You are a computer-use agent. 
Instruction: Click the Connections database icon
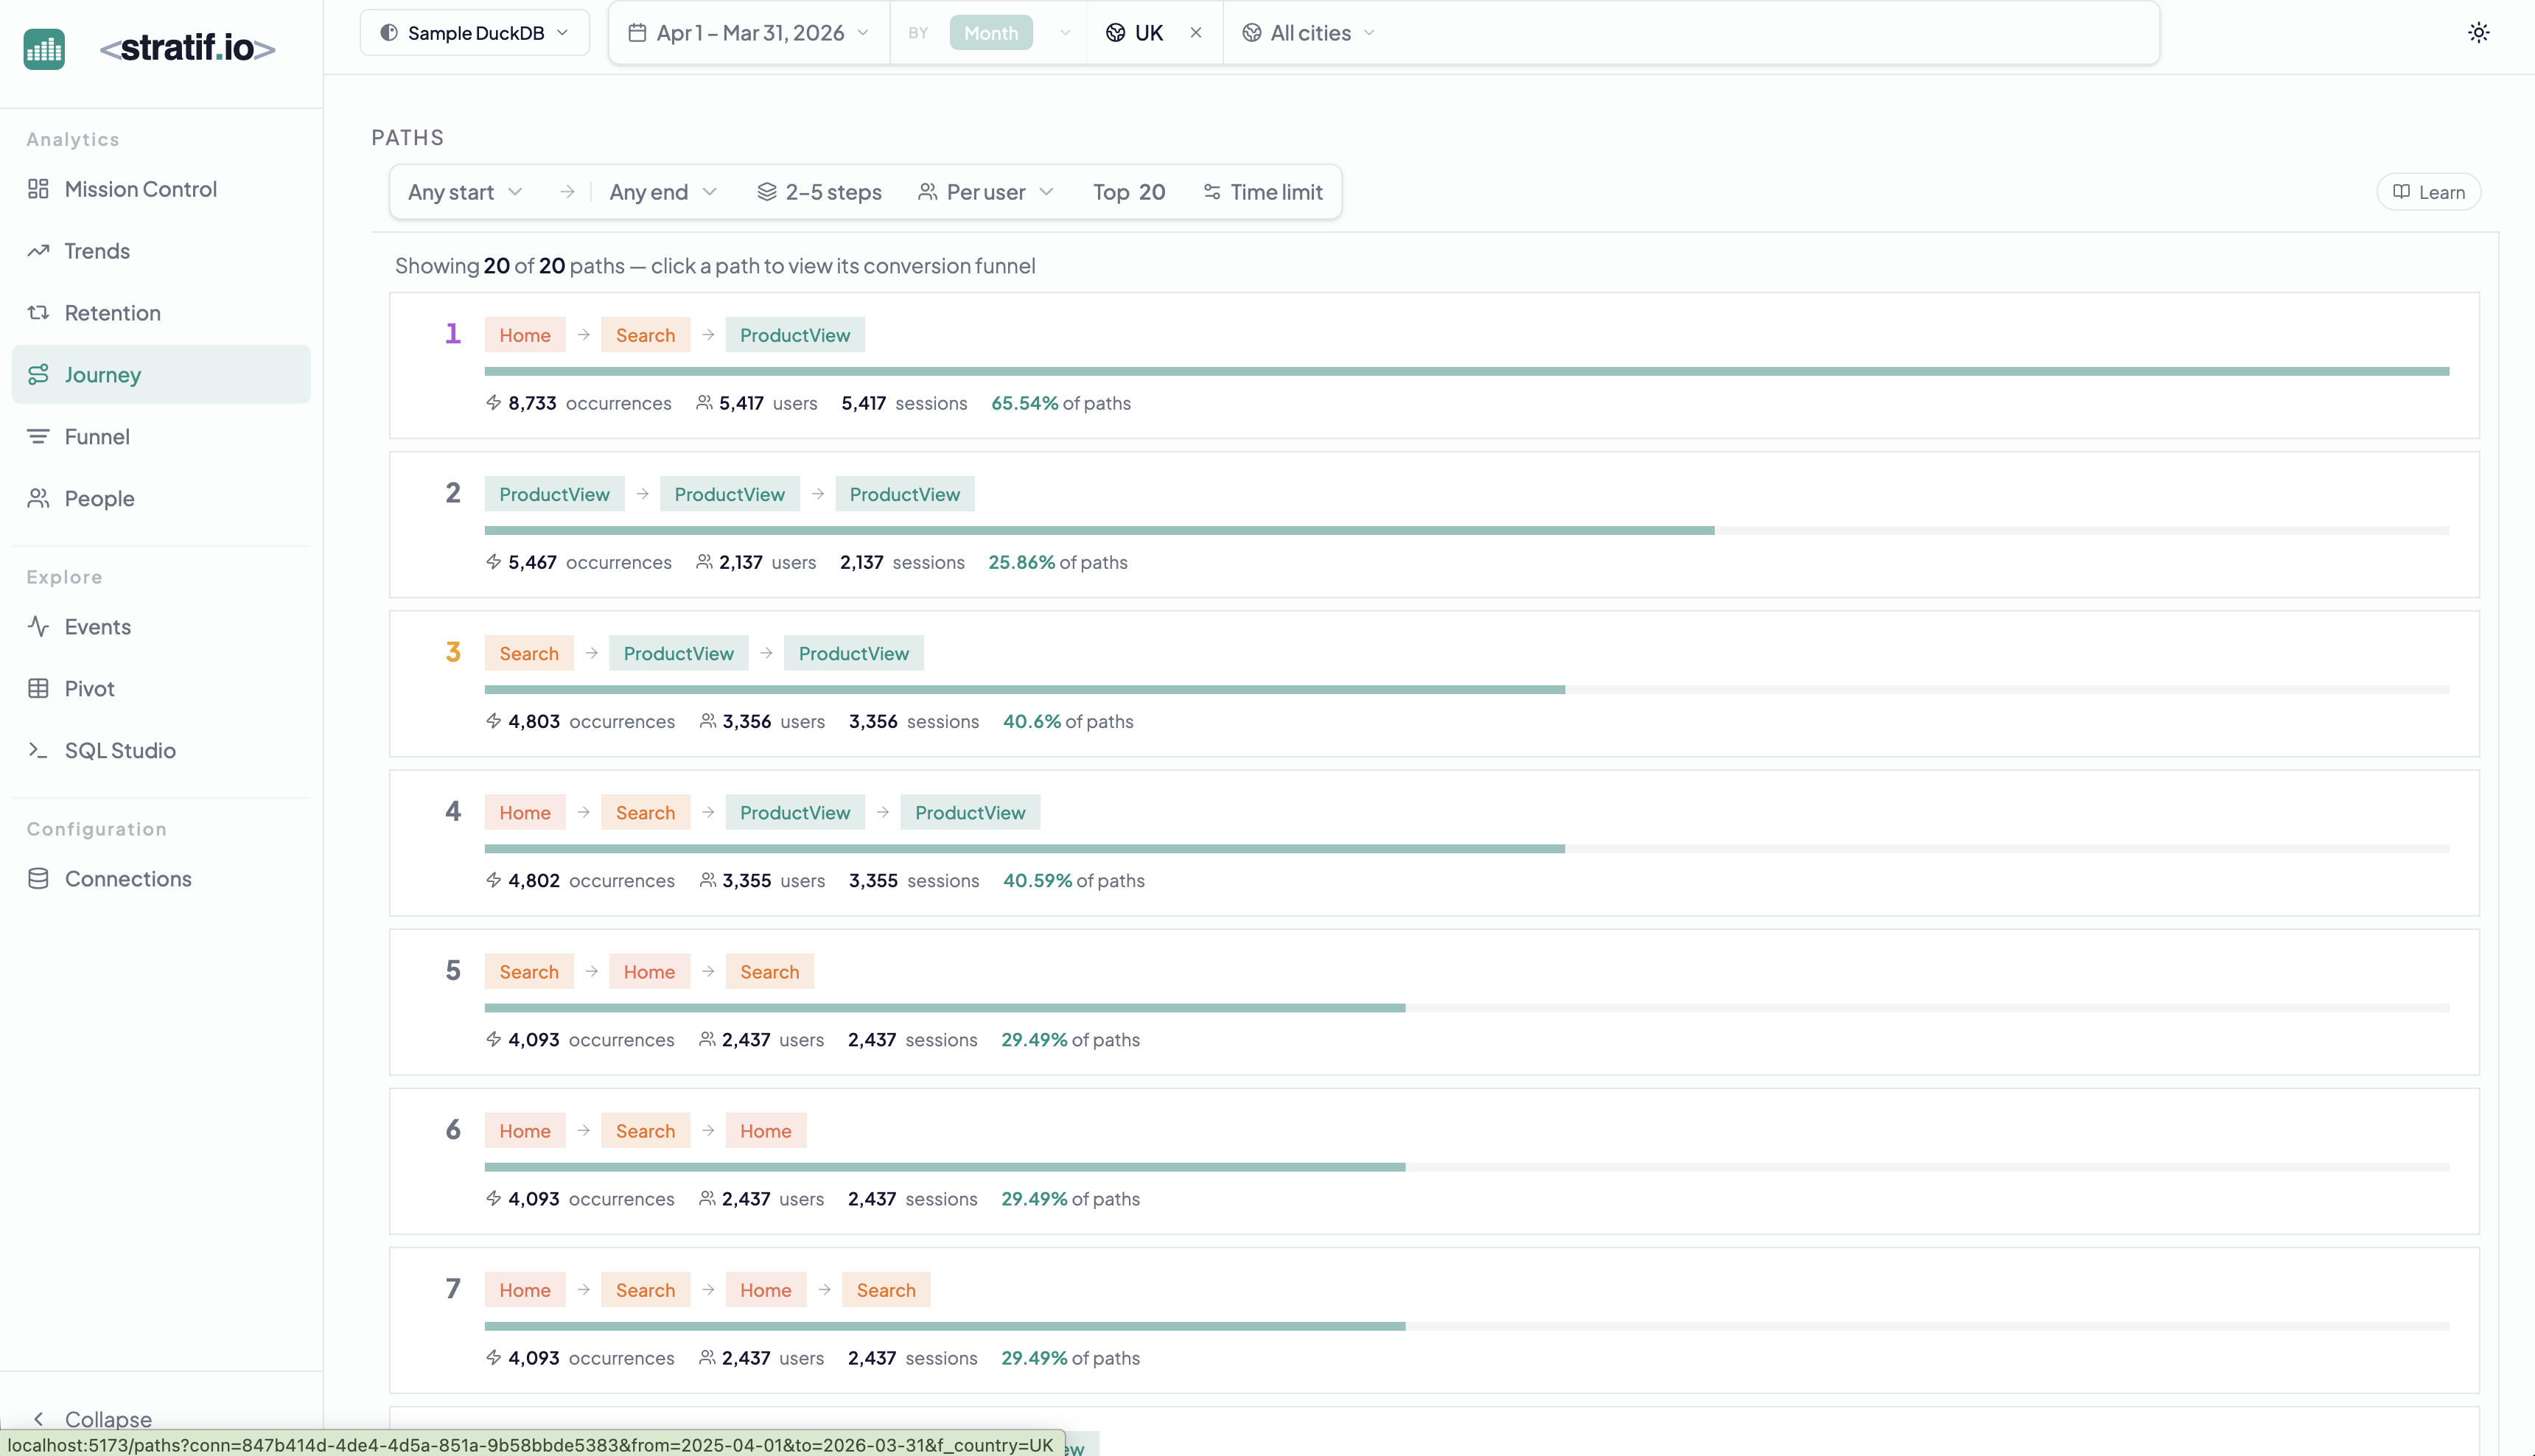[38, 879]
